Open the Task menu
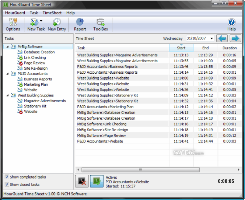The width and height of the screenshot is (245, 200). (34, 13)
